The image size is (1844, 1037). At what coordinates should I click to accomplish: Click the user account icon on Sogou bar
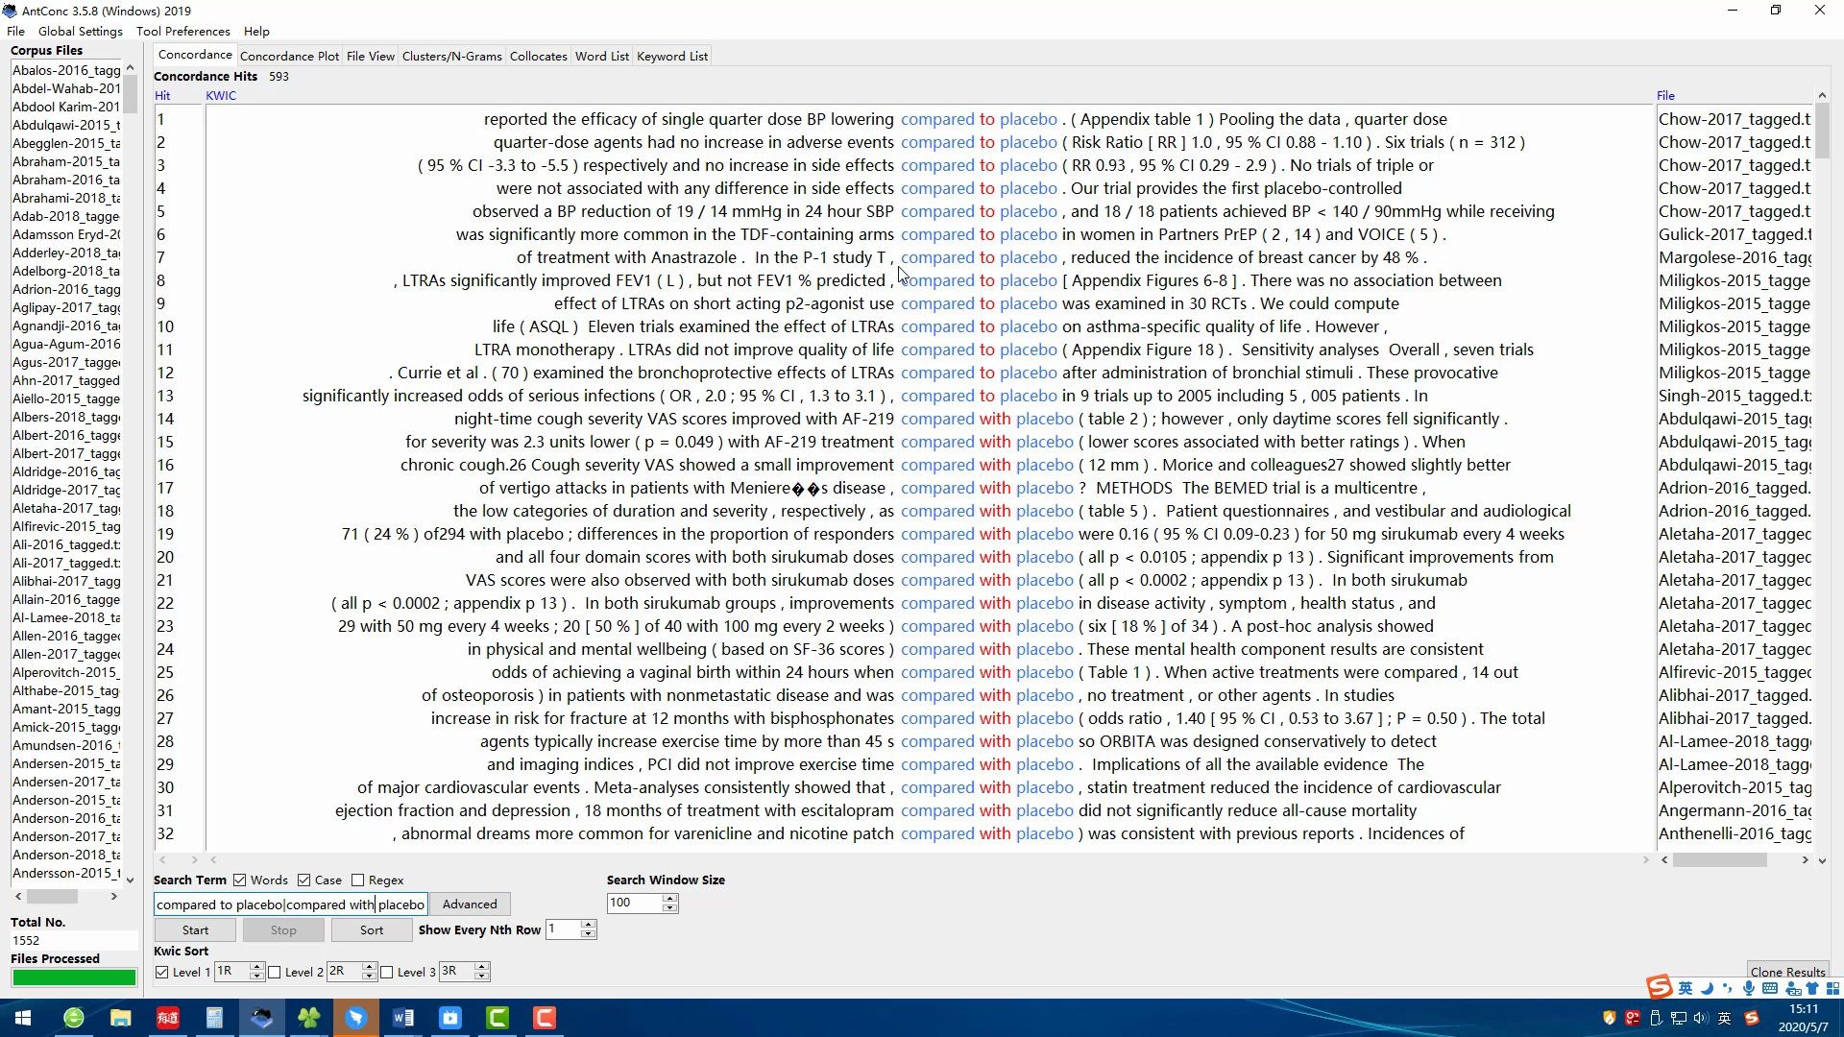1792,988
